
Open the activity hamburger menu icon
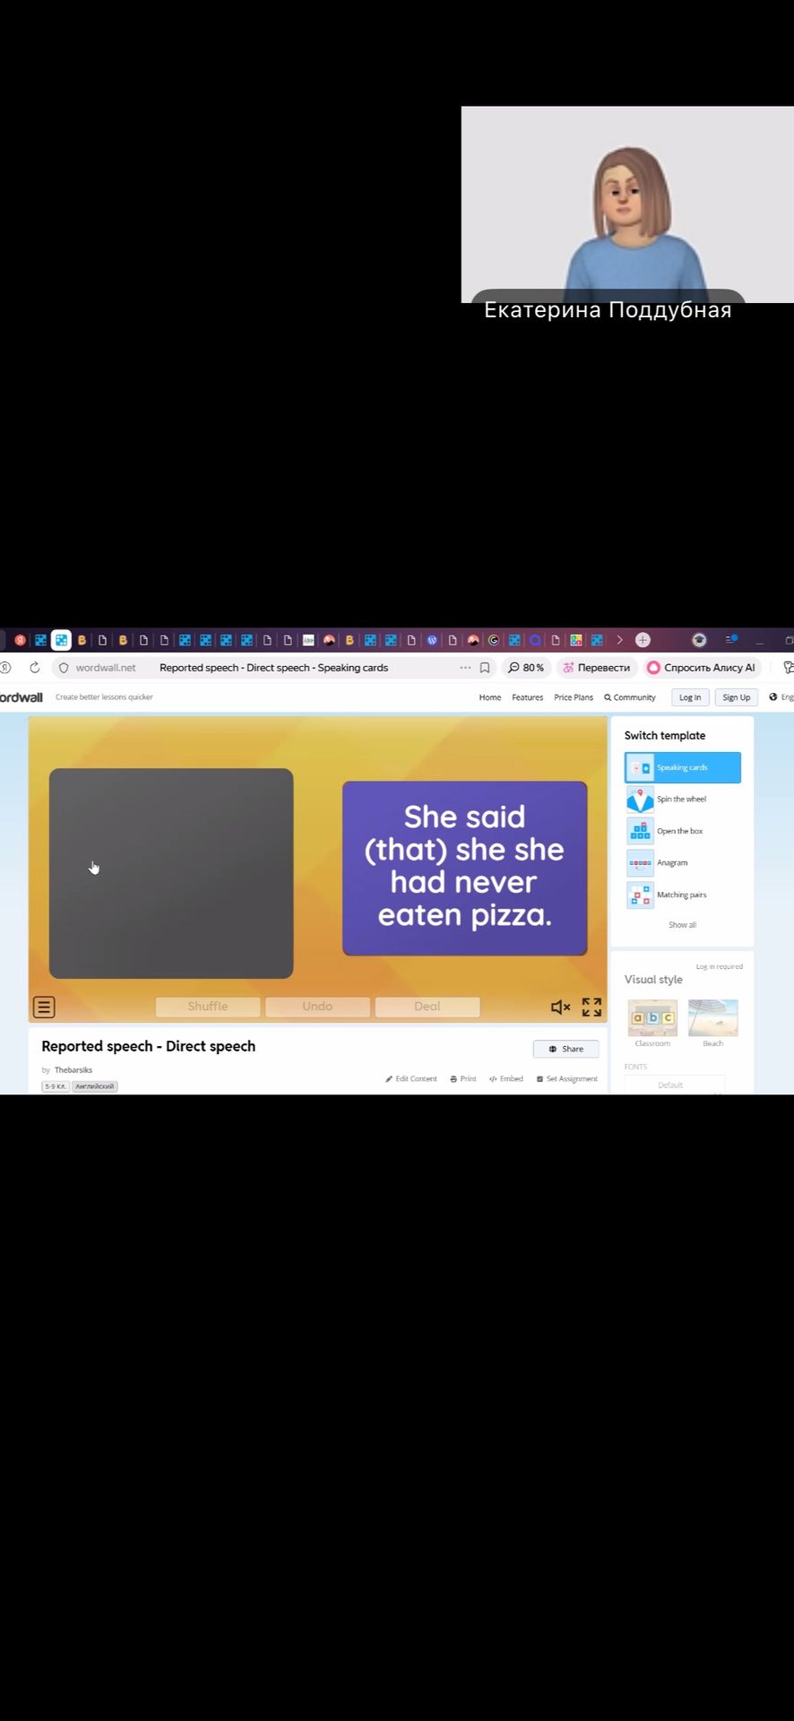click(44, 1007)
